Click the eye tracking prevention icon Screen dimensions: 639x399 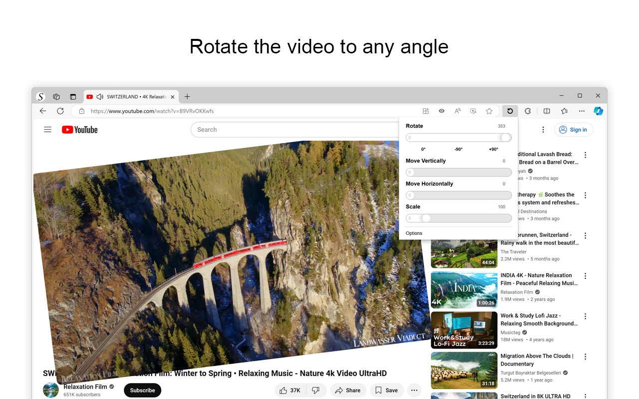tap(442, 111)
